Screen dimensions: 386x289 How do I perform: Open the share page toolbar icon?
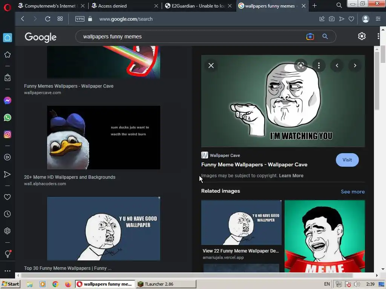(322, 19)
